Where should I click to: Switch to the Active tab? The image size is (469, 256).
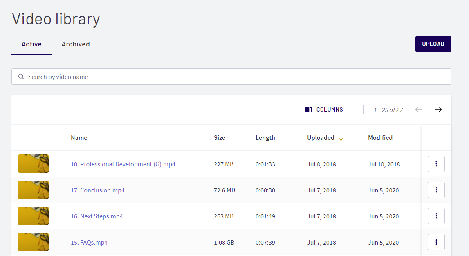coord(31,44)
